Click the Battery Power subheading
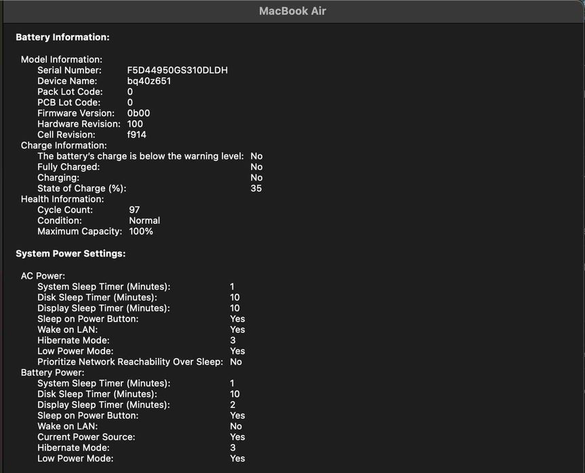Image resolution: width=585 pixels, height=473 pixels. [53, 373]
